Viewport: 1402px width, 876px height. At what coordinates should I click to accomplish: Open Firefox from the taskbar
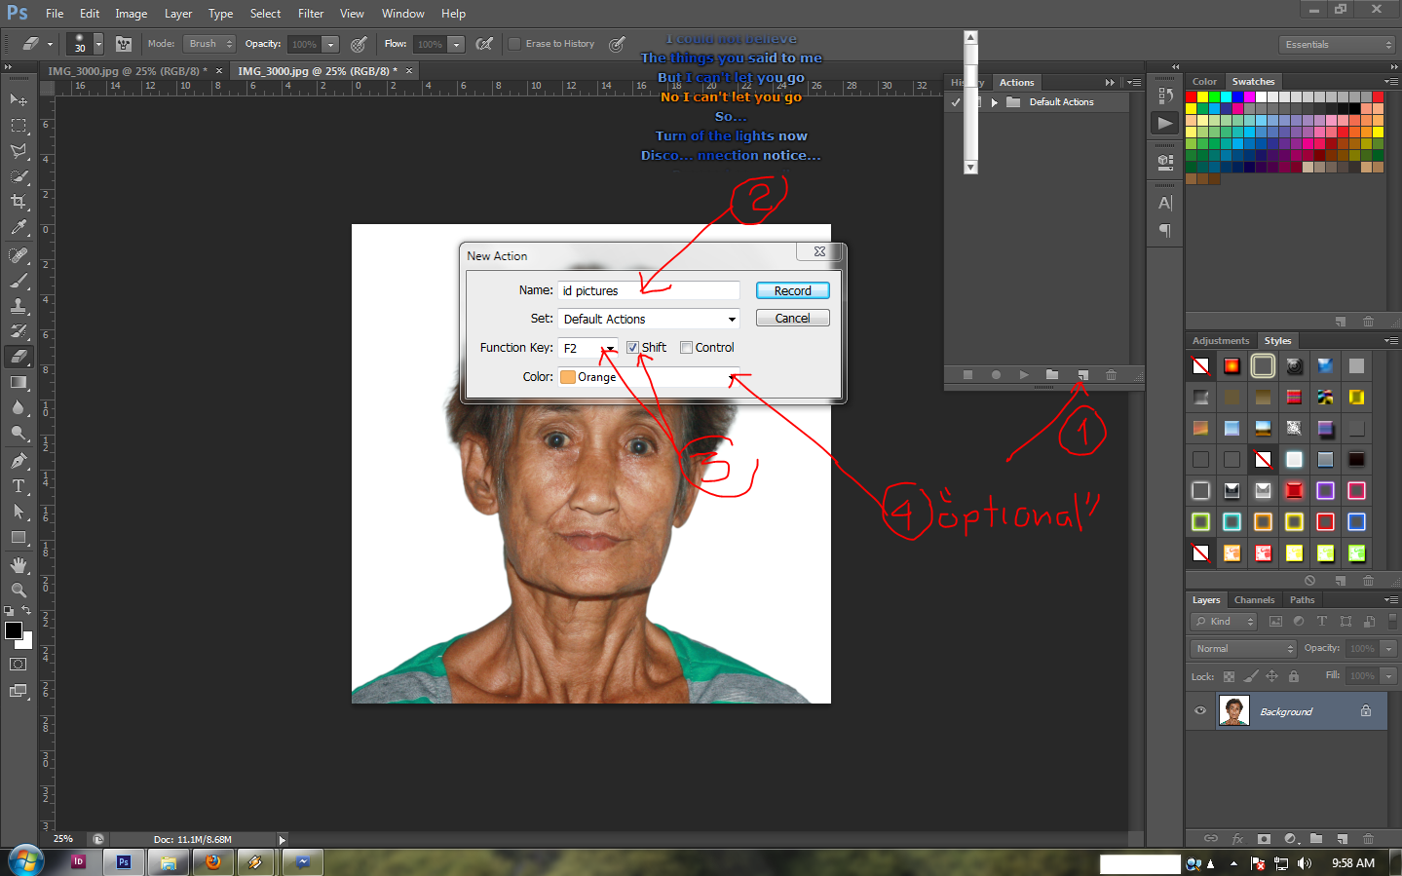(x=212, y=862)
